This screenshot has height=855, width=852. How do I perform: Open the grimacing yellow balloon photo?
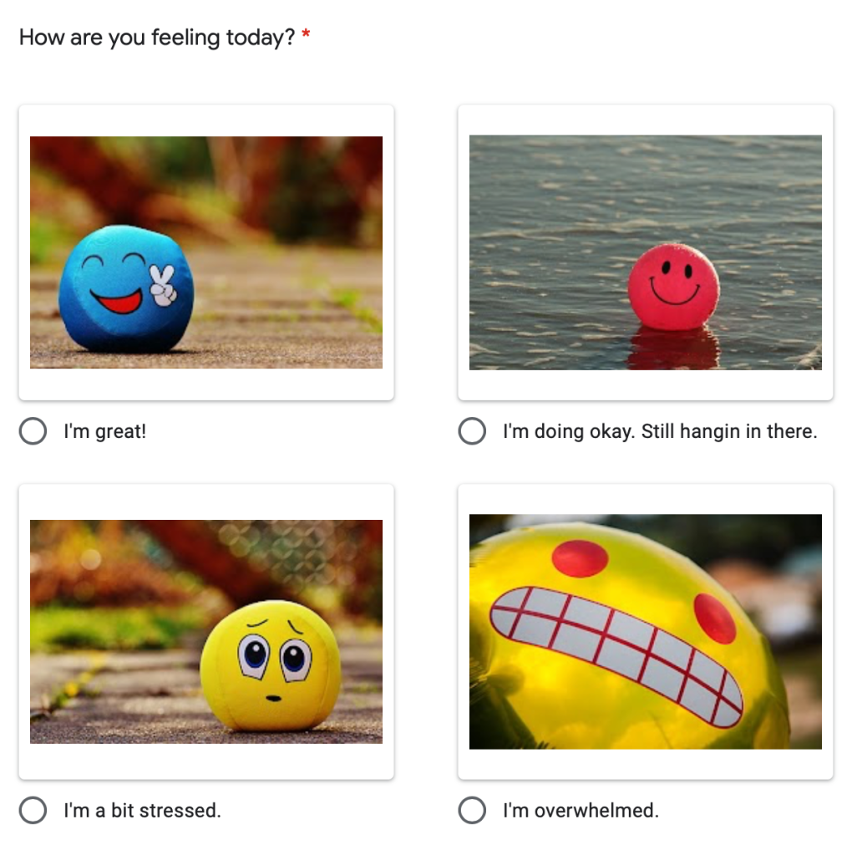(646, 632)
